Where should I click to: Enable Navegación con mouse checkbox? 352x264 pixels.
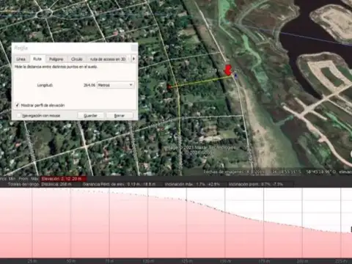pos(19,115)
